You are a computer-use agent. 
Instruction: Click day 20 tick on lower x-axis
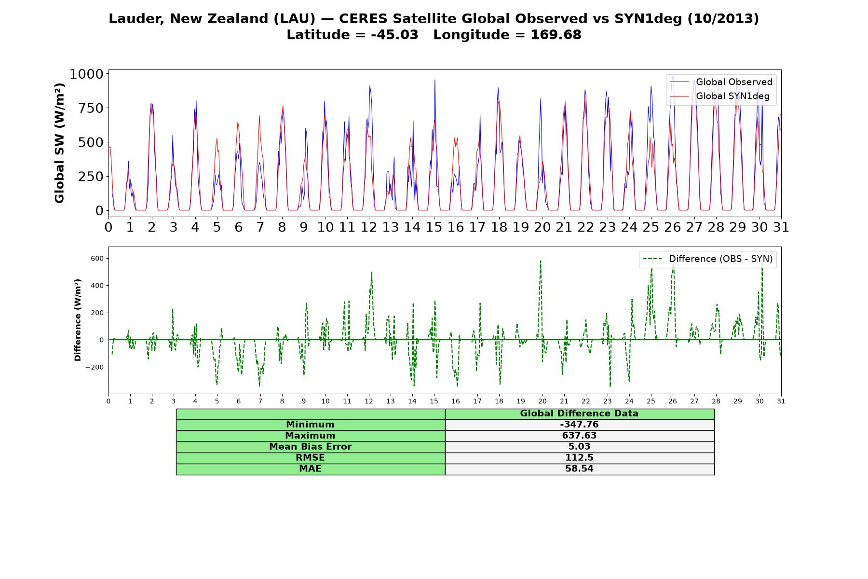pos(542,401)
